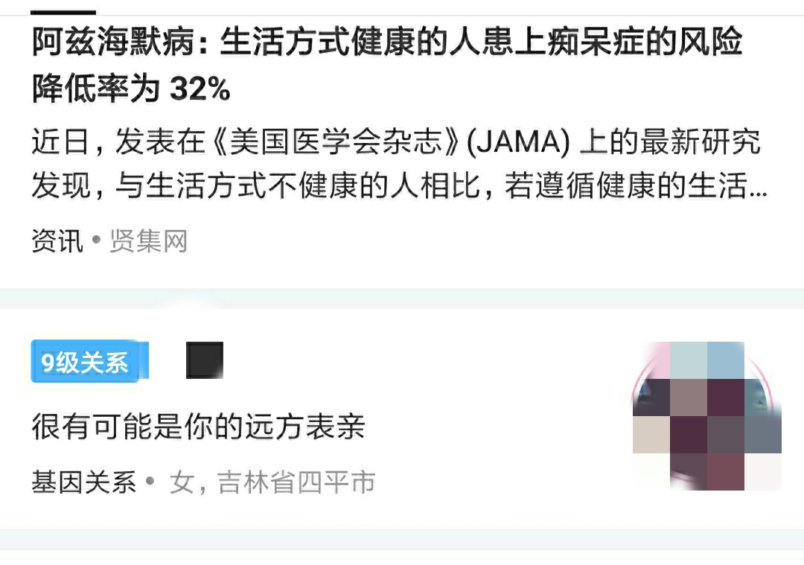Tap the 资讯 category label

pyautogui.click(x=57, y=240)
